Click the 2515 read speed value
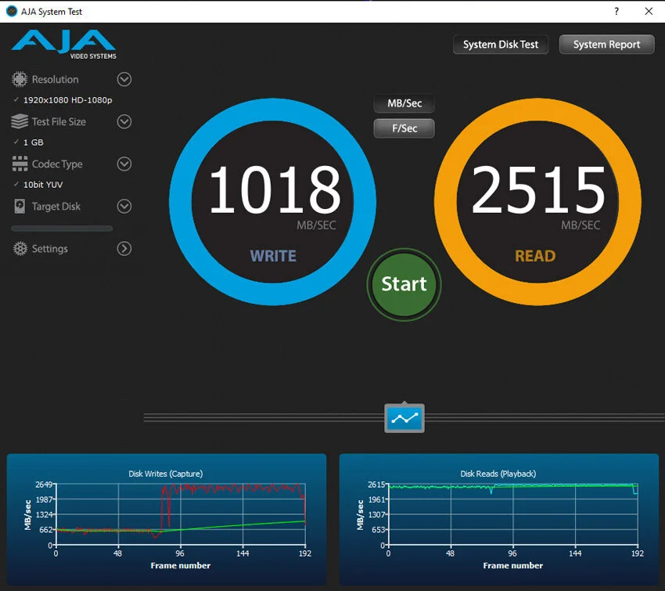The image size is (665, 591). pyautogui.click(x=538, y=189)
